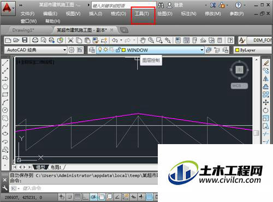Toggle Object Snap in the status bar
This screenshot has height=202, width=273.
point(102,197)
